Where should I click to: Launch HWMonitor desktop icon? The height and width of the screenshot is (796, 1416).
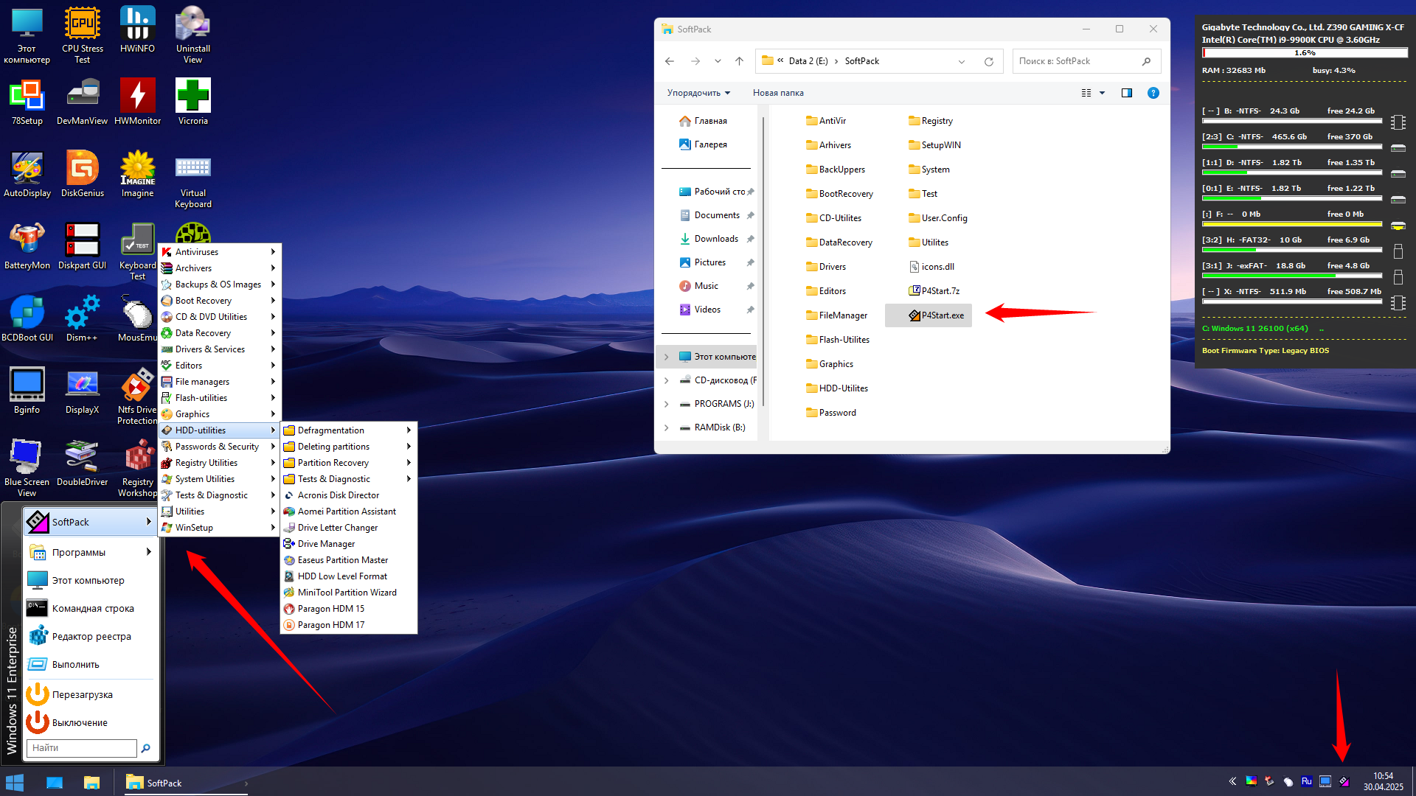click(x=137, y=102)
